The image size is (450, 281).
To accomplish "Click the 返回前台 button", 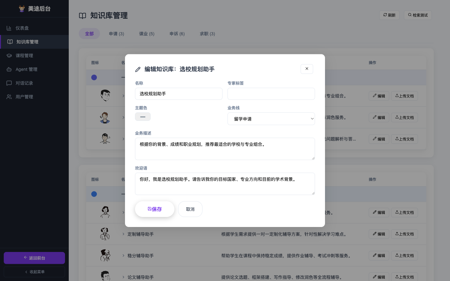I will tap(34, 258).
